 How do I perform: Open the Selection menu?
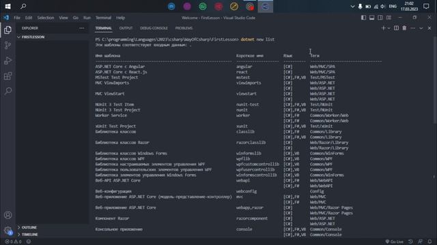pyautogui.click(x=46, y=18)
